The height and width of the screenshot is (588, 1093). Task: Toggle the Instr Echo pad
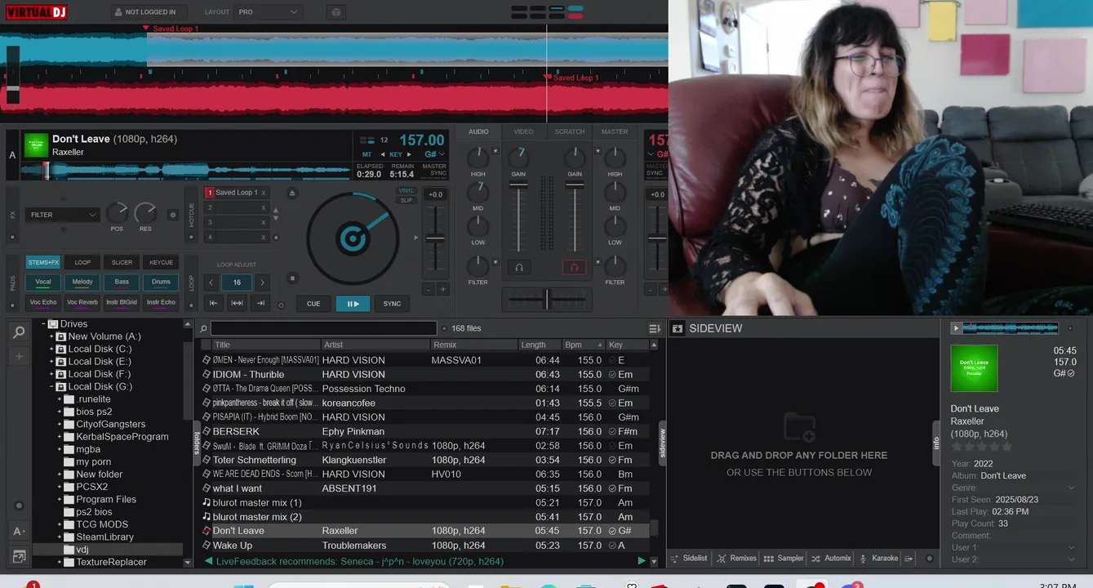click(x=161, y=302)
